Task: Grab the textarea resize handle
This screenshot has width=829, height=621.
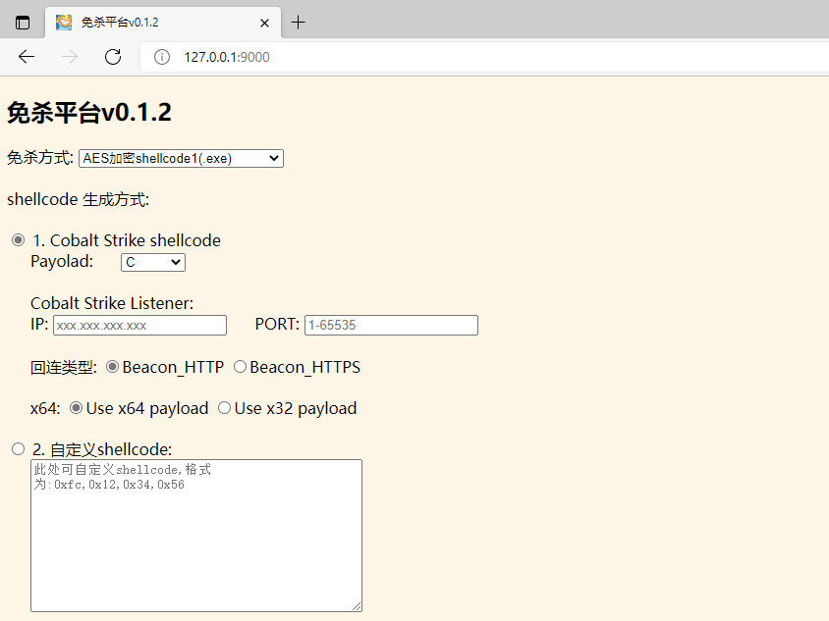Action: point(357,606)
